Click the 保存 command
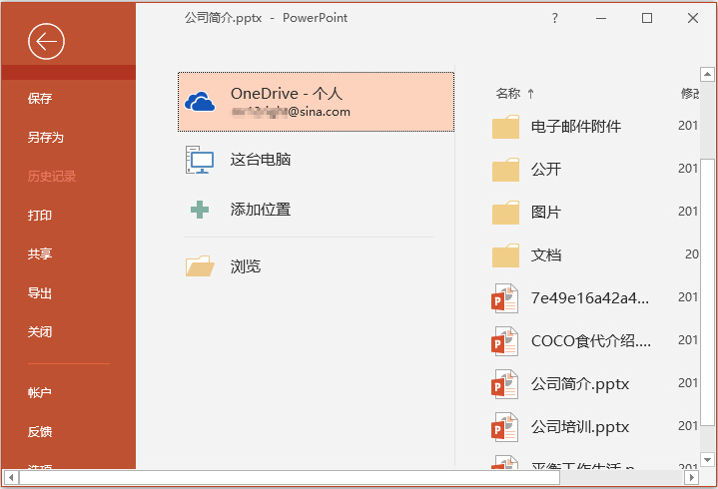The image size is (718, 489). pos(39,99)
